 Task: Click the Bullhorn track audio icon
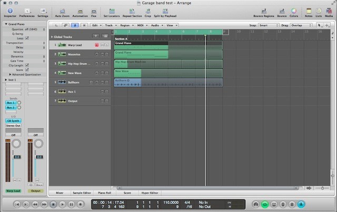pos(62,82)
